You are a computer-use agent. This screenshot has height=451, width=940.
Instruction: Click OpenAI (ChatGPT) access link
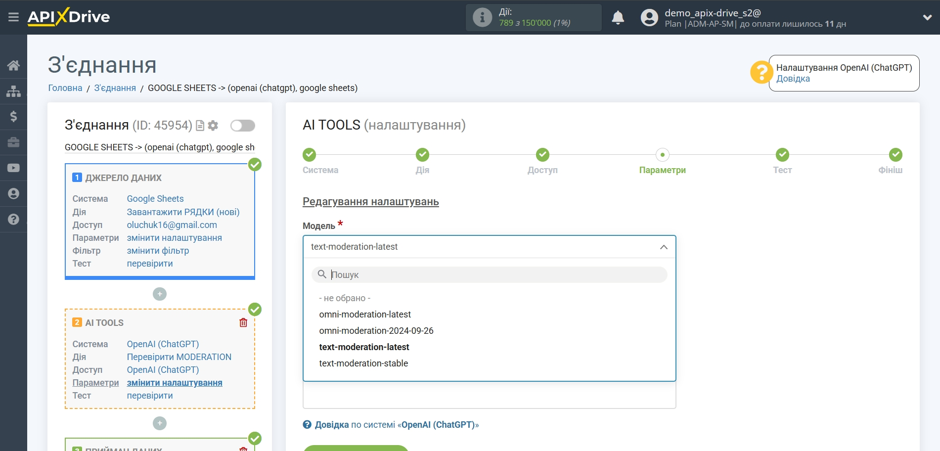point(163,370)
